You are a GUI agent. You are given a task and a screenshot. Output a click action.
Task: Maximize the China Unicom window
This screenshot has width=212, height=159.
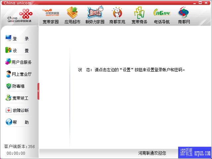pyautogui.click(x=200, y=3)
